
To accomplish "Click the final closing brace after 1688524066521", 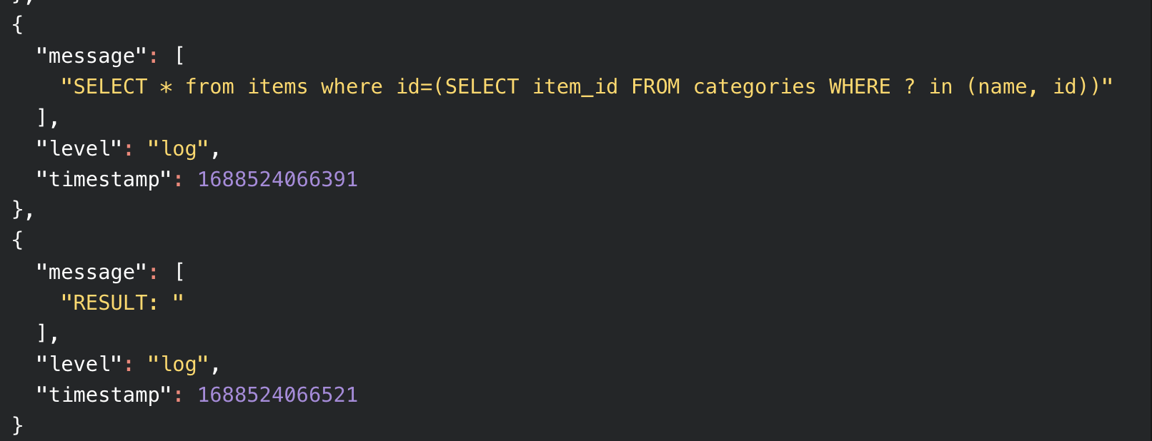I will [18, 425].
